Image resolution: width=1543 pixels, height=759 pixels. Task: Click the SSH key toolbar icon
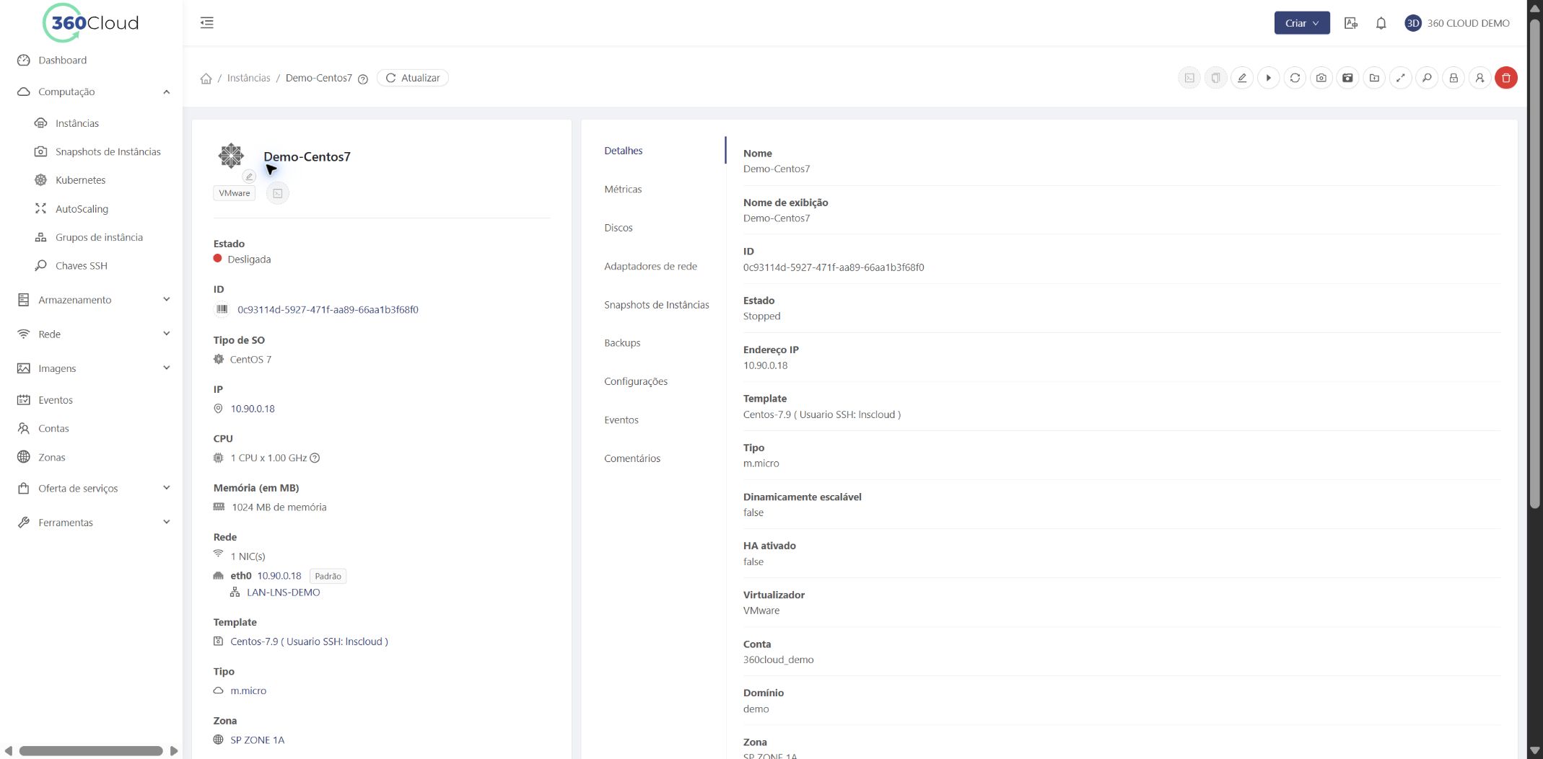click(x=1427, y=78)
